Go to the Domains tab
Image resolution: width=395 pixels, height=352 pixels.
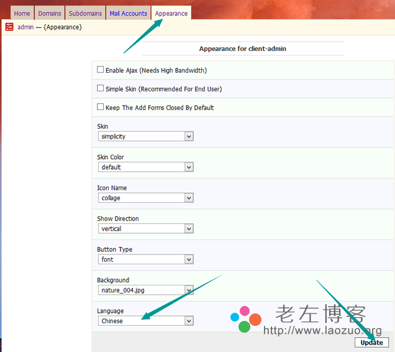coord(50,13)
